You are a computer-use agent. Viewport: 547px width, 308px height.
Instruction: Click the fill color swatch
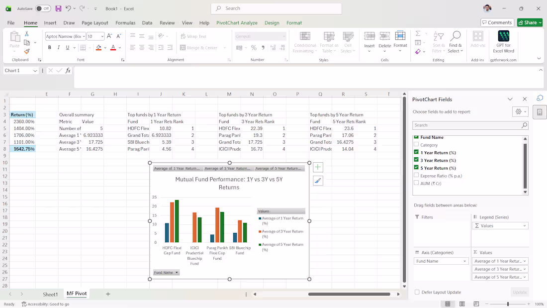click(99, 47)
